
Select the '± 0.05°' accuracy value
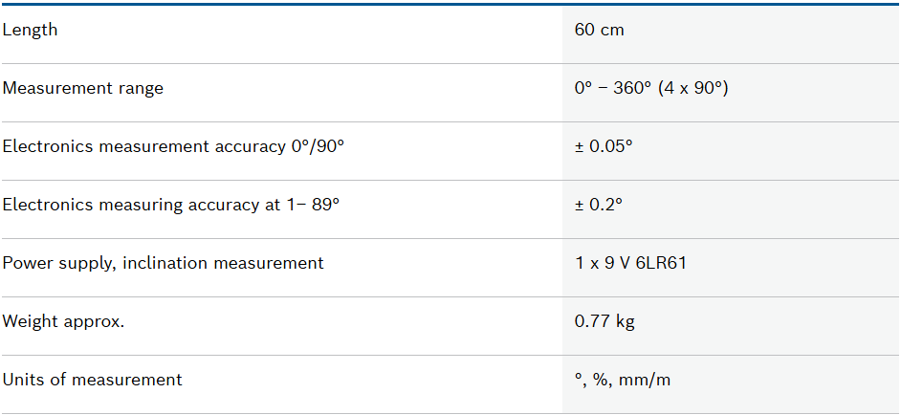604,146
